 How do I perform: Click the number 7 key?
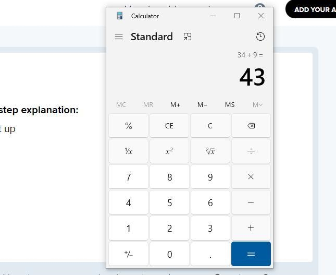(128, 177)
